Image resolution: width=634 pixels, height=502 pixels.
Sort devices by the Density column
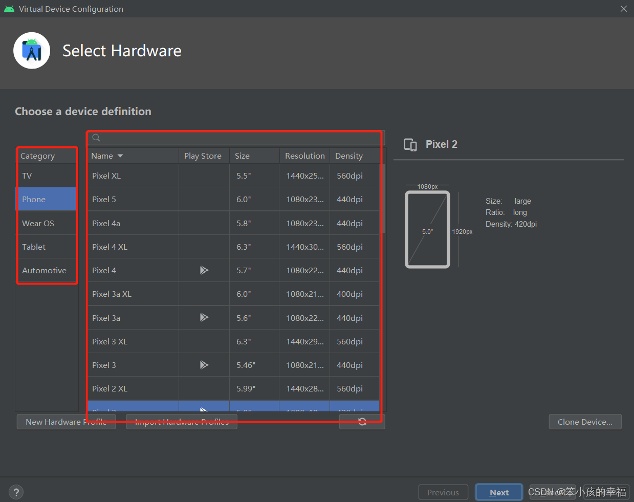pyautogui.click(x=348, y=156)
